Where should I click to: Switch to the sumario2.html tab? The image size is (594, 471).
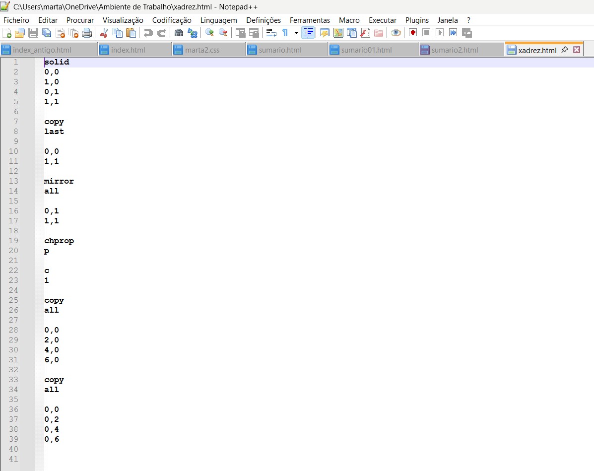tap(461, 50)
